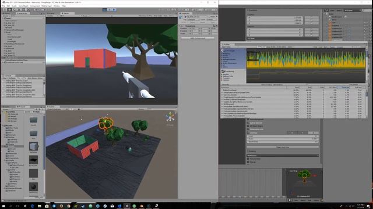Select the cube prefab thumbnail in Project

(x=34, y=146)
